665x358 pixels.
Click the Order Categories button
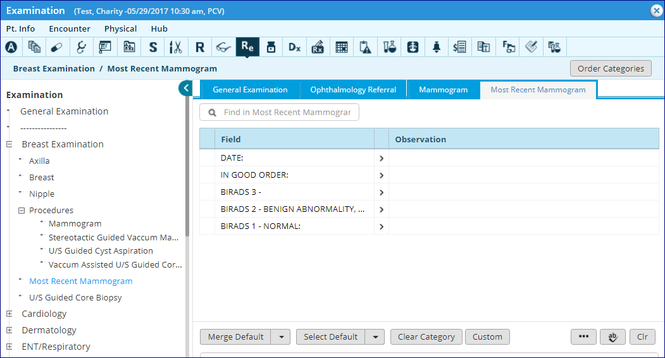611,69
